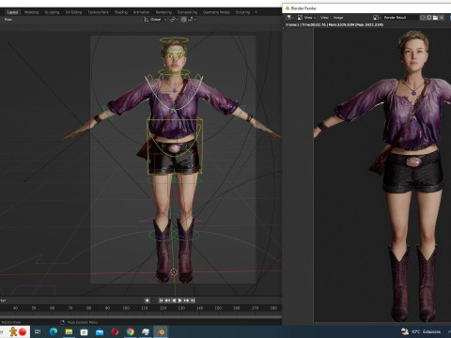The image size is (451, 338).
Task: Open the View dropdown in render window
Action: tap(310, 18)
